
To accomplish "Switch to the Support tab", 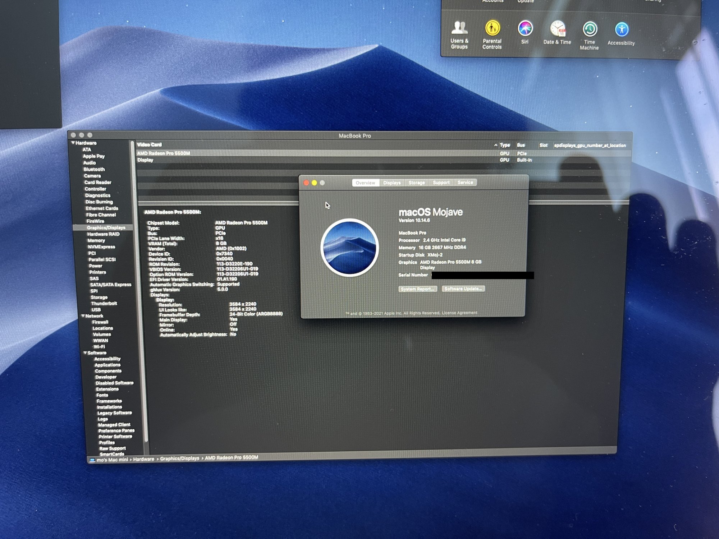I will click(x=441, y=183).
